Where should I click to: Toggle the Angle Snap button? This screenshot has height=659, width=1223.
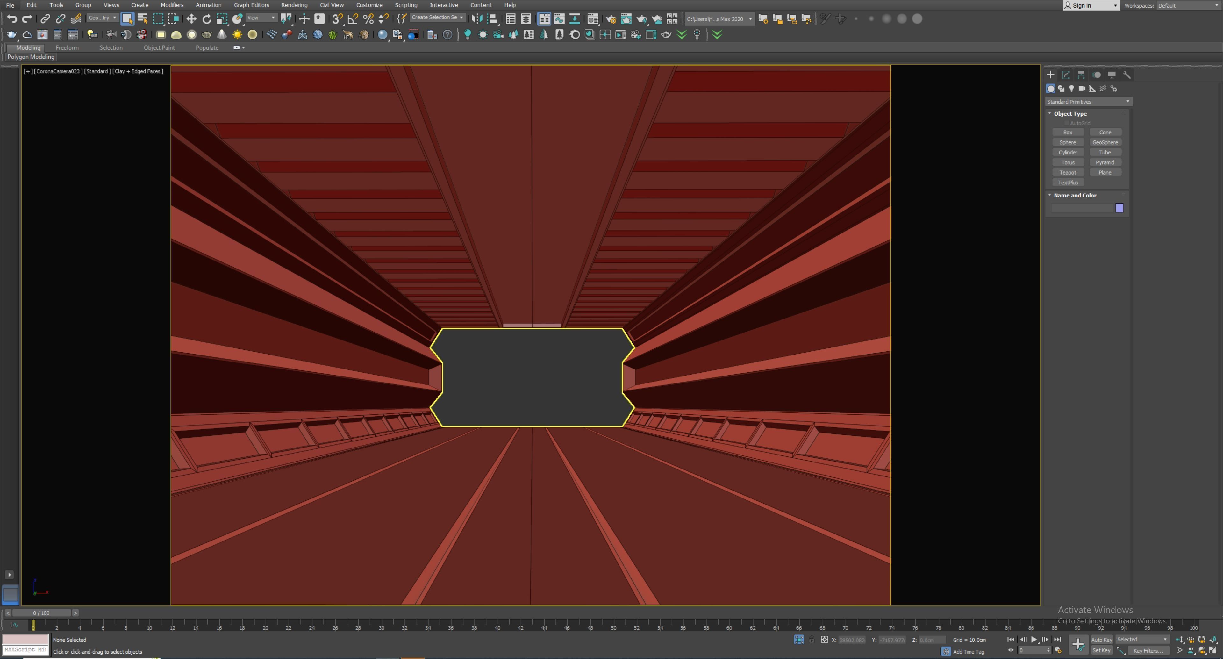click(353, 19)
